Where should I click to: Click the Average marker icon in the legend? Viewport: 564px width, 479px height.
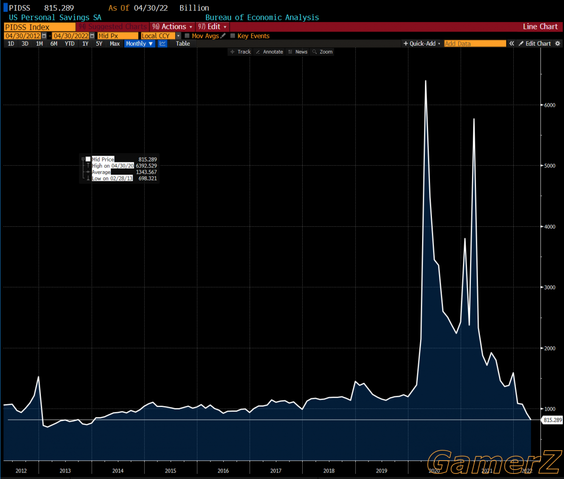pyautogui.click(x=88, y=172)
